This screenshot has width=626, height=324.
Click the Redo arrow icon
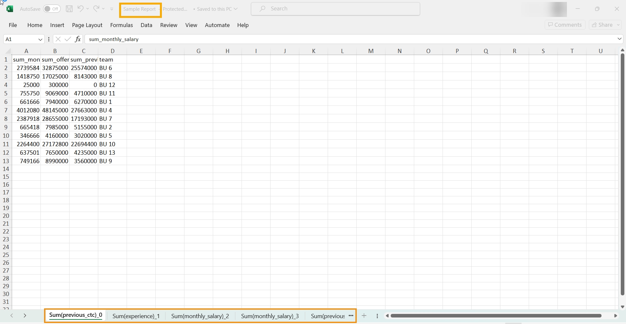(96, 9)
